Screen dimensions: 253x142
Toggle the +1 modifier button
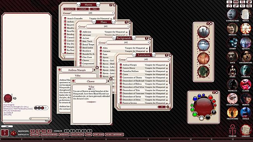pyautogui.click(x=32, y=131)
